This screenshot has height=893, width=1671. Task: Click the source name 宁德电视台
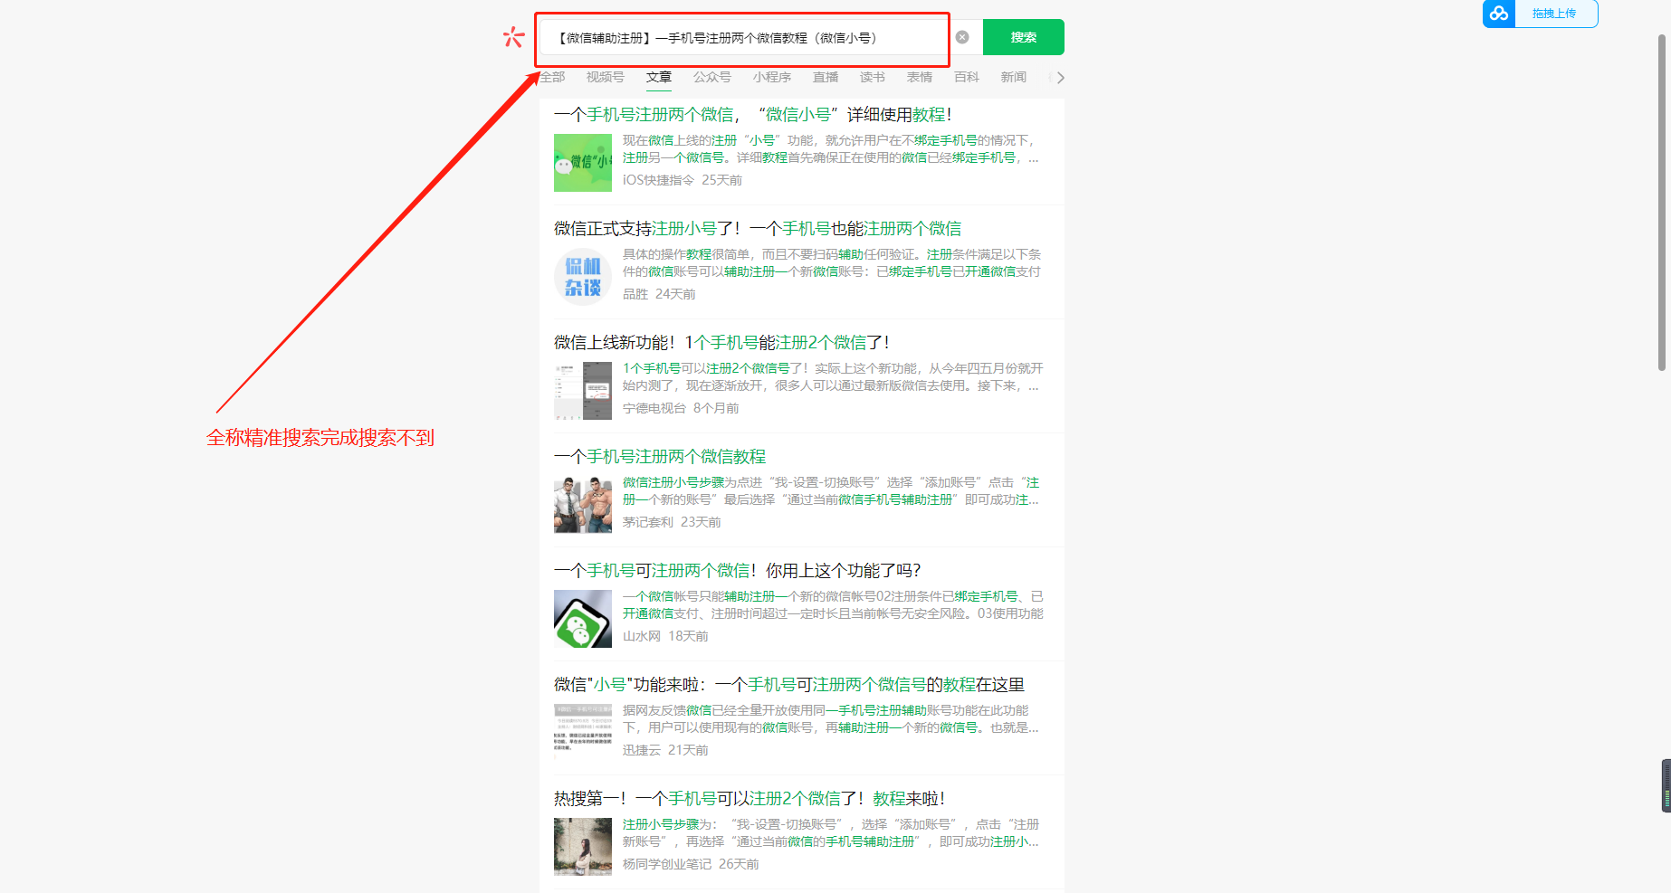point(654,408)
